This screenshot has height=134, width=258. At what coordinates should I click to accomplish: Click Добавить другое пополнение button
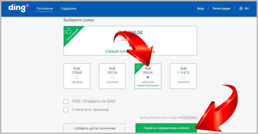94,128
